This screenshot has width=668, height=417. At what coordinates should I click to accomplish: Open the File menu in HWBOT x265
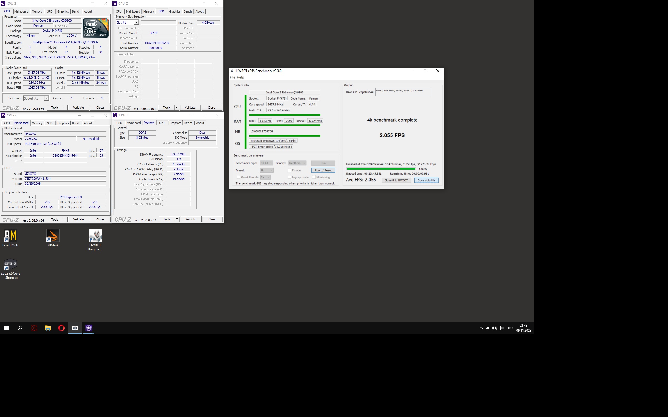tap(232, 77)
